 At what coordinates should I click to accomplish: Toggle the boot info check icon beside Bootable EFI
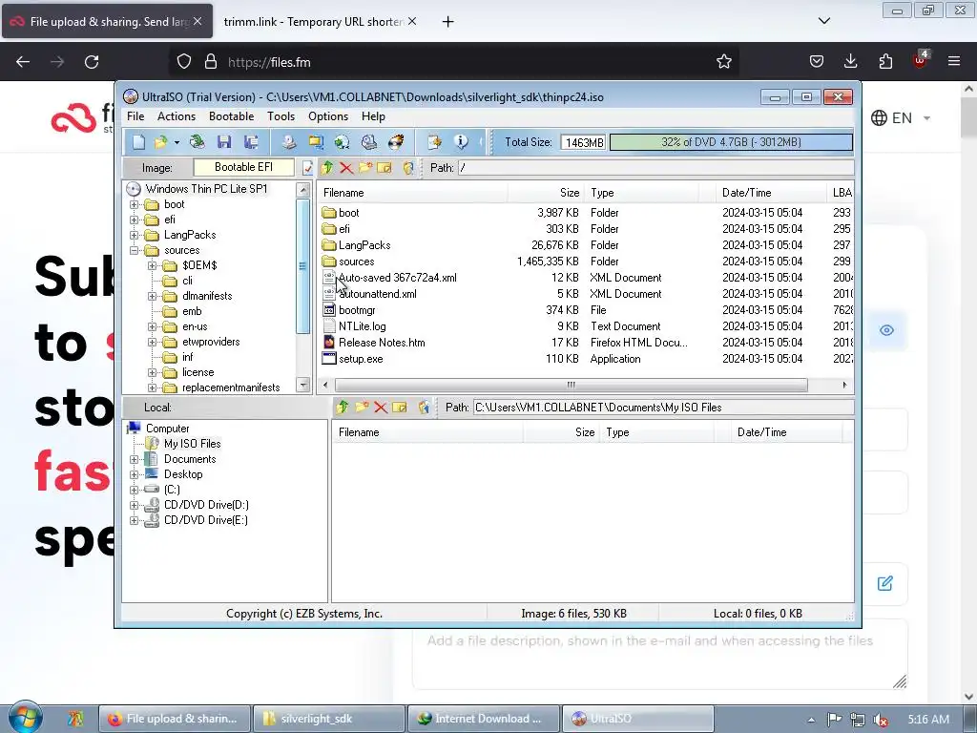pyautogui.click(x=307, y=168)
